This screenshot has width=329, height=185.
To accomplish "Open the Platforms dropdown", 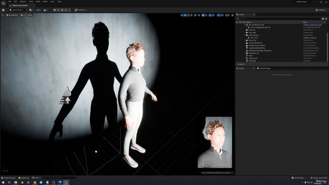I will point(81,10).
